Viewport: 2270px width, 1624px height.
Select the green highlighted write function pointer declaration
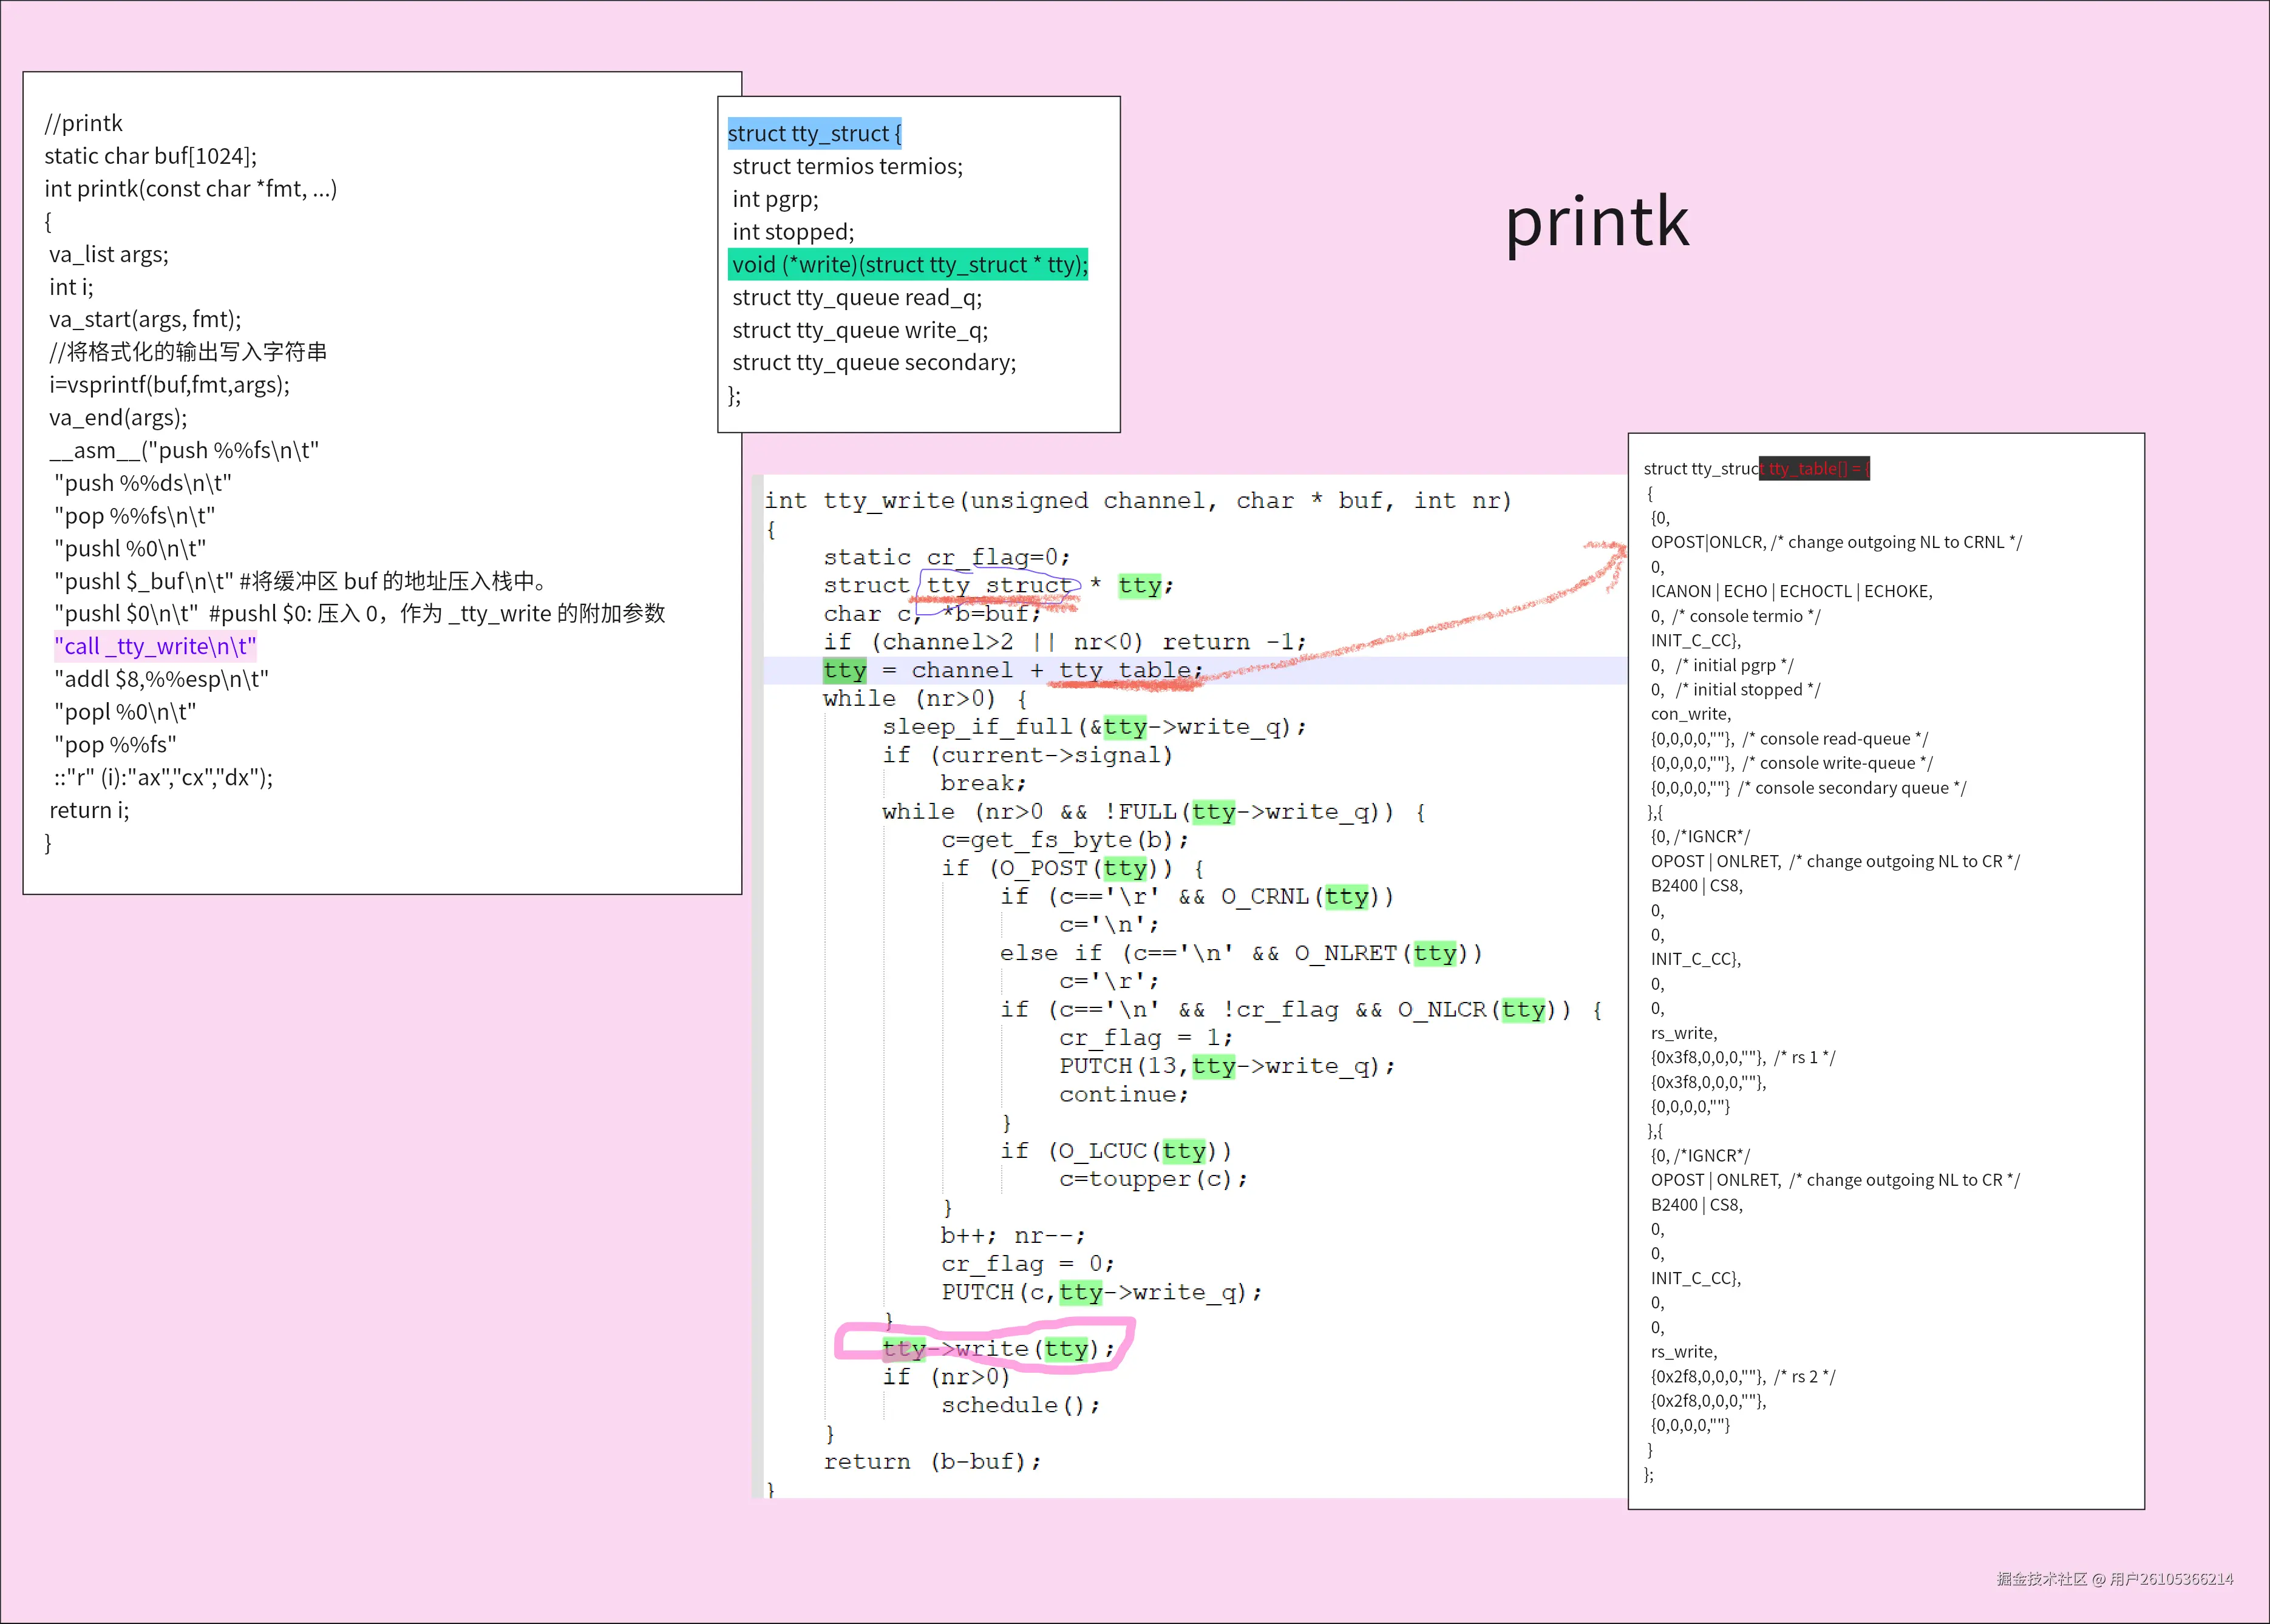click(x=908, y=264)
